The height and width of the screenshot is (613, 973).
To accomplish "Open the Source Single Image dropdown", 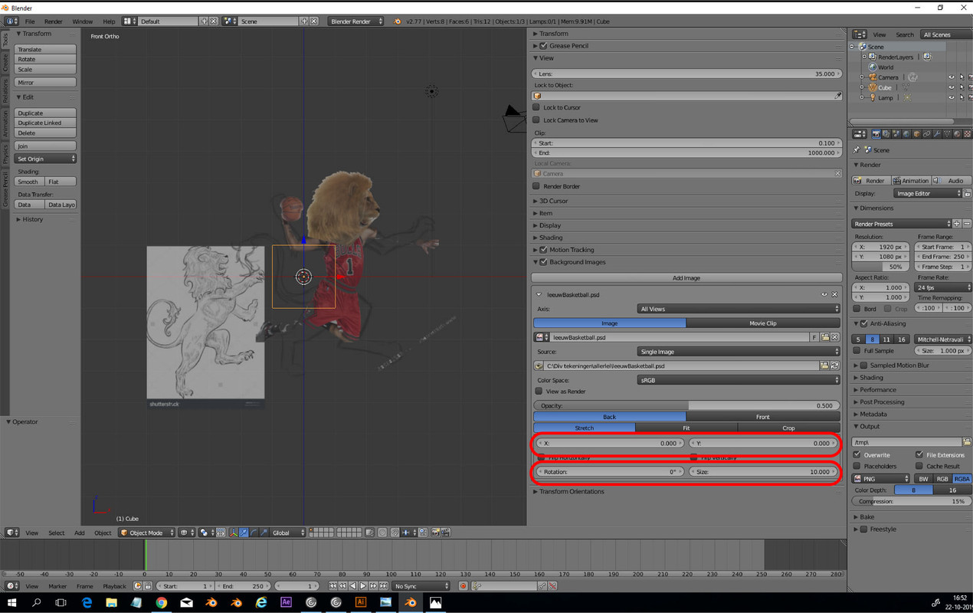I will 739,352.
